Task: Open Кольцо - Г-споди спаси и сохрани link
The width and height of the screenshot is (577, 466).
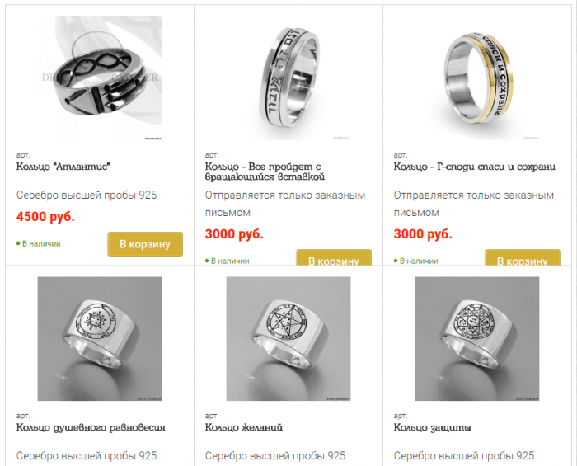Action: pos(475,167)
